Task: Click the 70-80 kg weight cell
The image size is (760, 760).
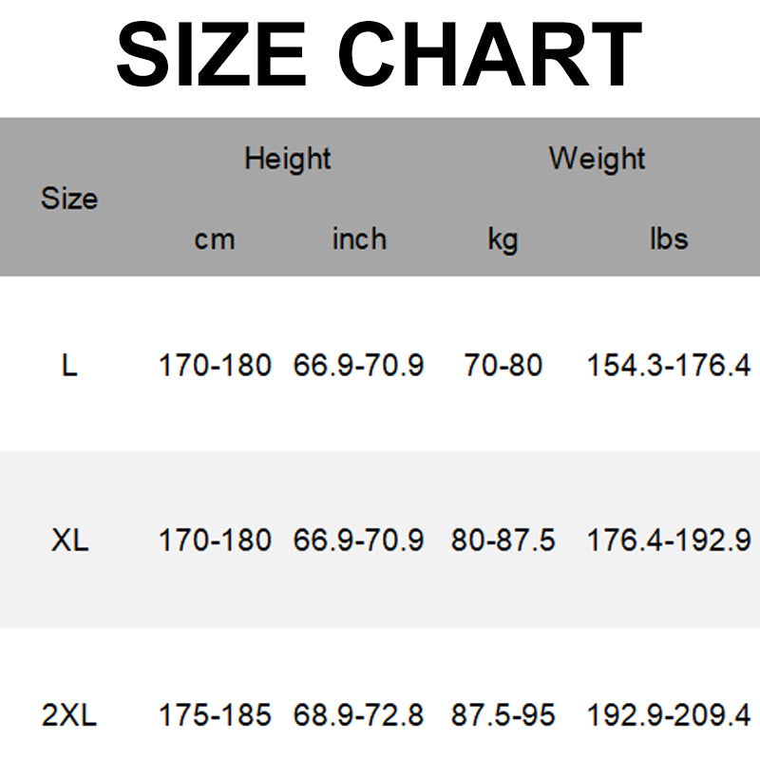Action: (x=503, y=365)
